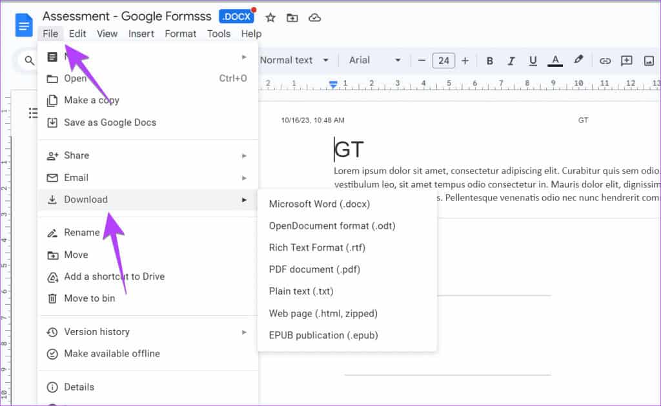Toggle Bold formatting

[489, 61]
